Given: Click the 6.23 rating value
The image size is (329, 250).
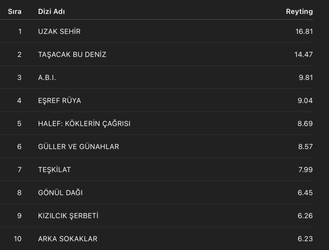Looking at the screenshot, I should pos(306,239).
